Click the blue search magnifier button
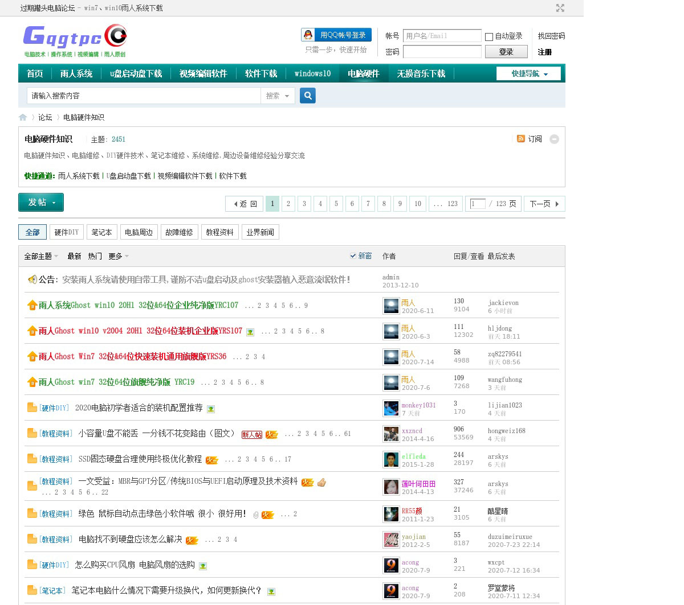 coord(308,96)
